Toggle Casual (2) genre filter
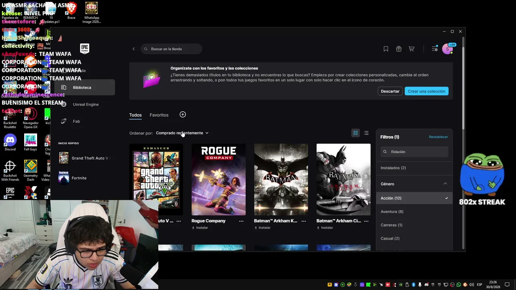516x290 pixels. point(414,238)
